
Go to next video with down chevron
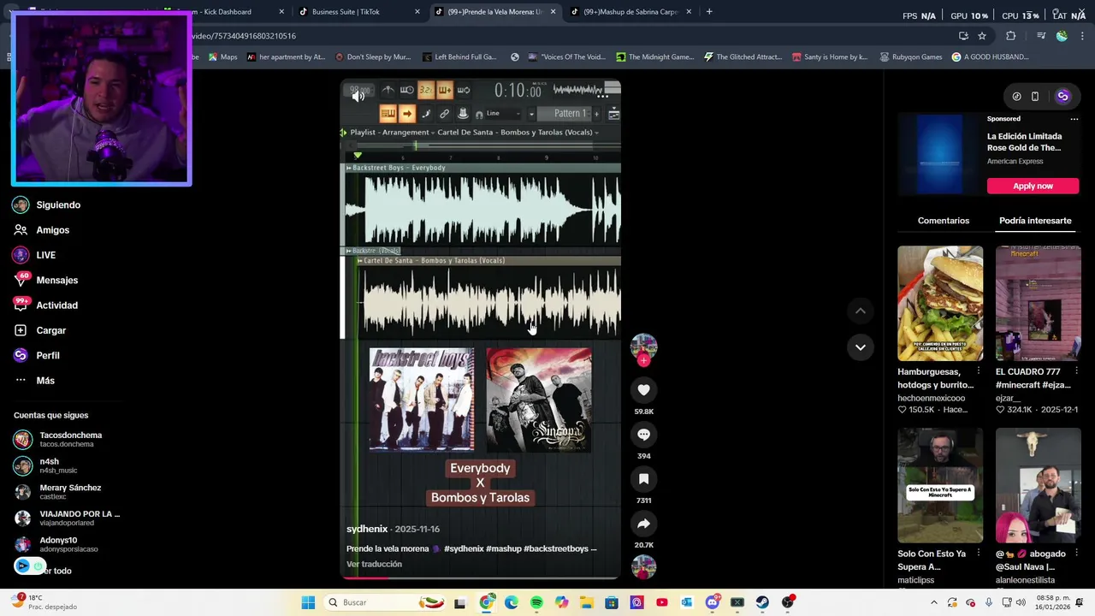click(860, 346)
